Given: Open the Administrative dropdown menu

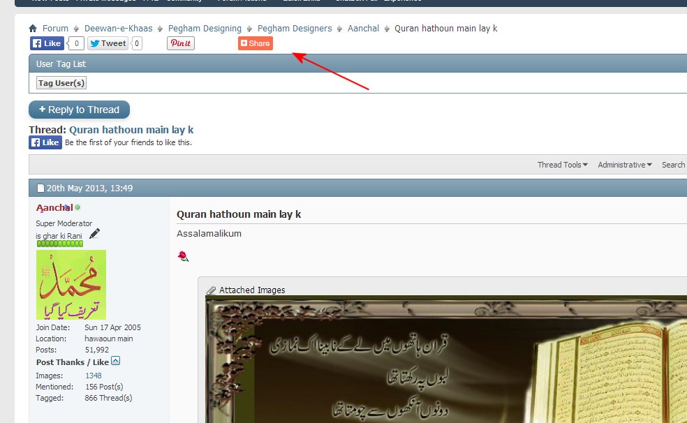Looking at the screenshot, I should coord(625,165).
